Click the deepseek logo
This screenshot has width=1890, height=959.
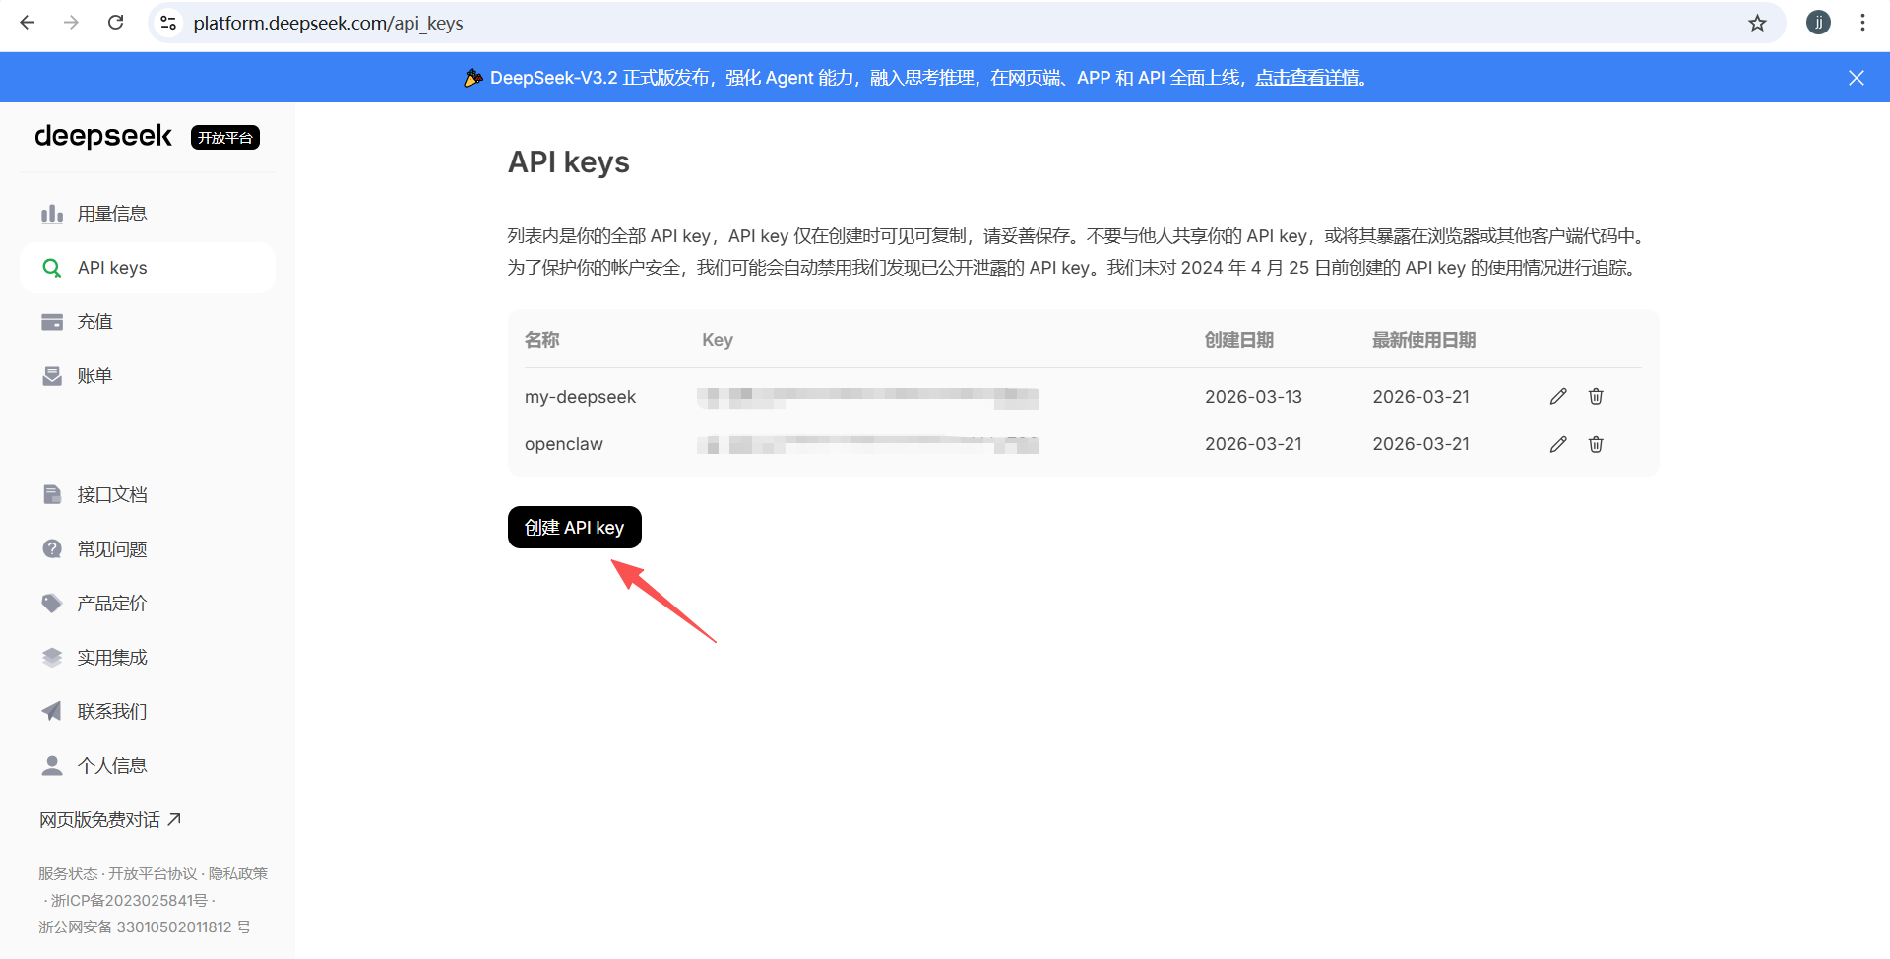[x=103, y=136]
